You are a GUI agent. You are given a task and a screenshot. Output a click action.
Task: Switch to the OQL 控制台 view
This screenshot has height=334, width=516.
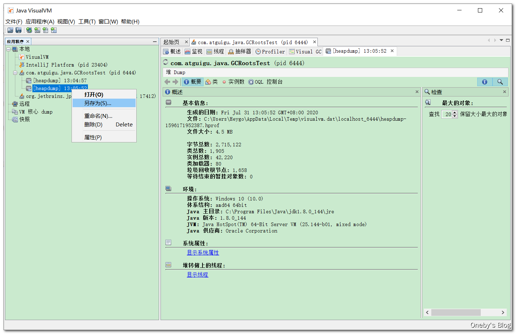click(x=265, y=82)
